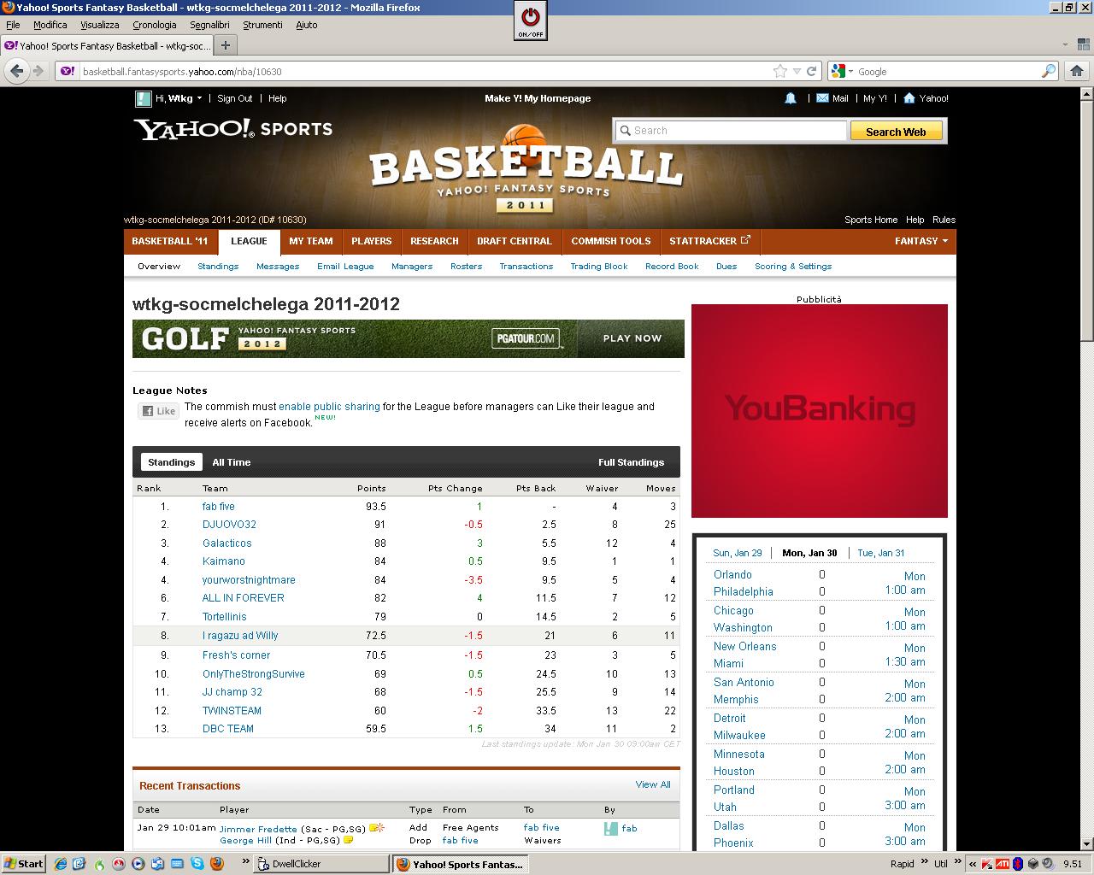Image resolution: width=1094 pixels, height=875 pixels.
Task: Switch standings view to All Time
Action: pyautogui.click(x=232, y=462)
